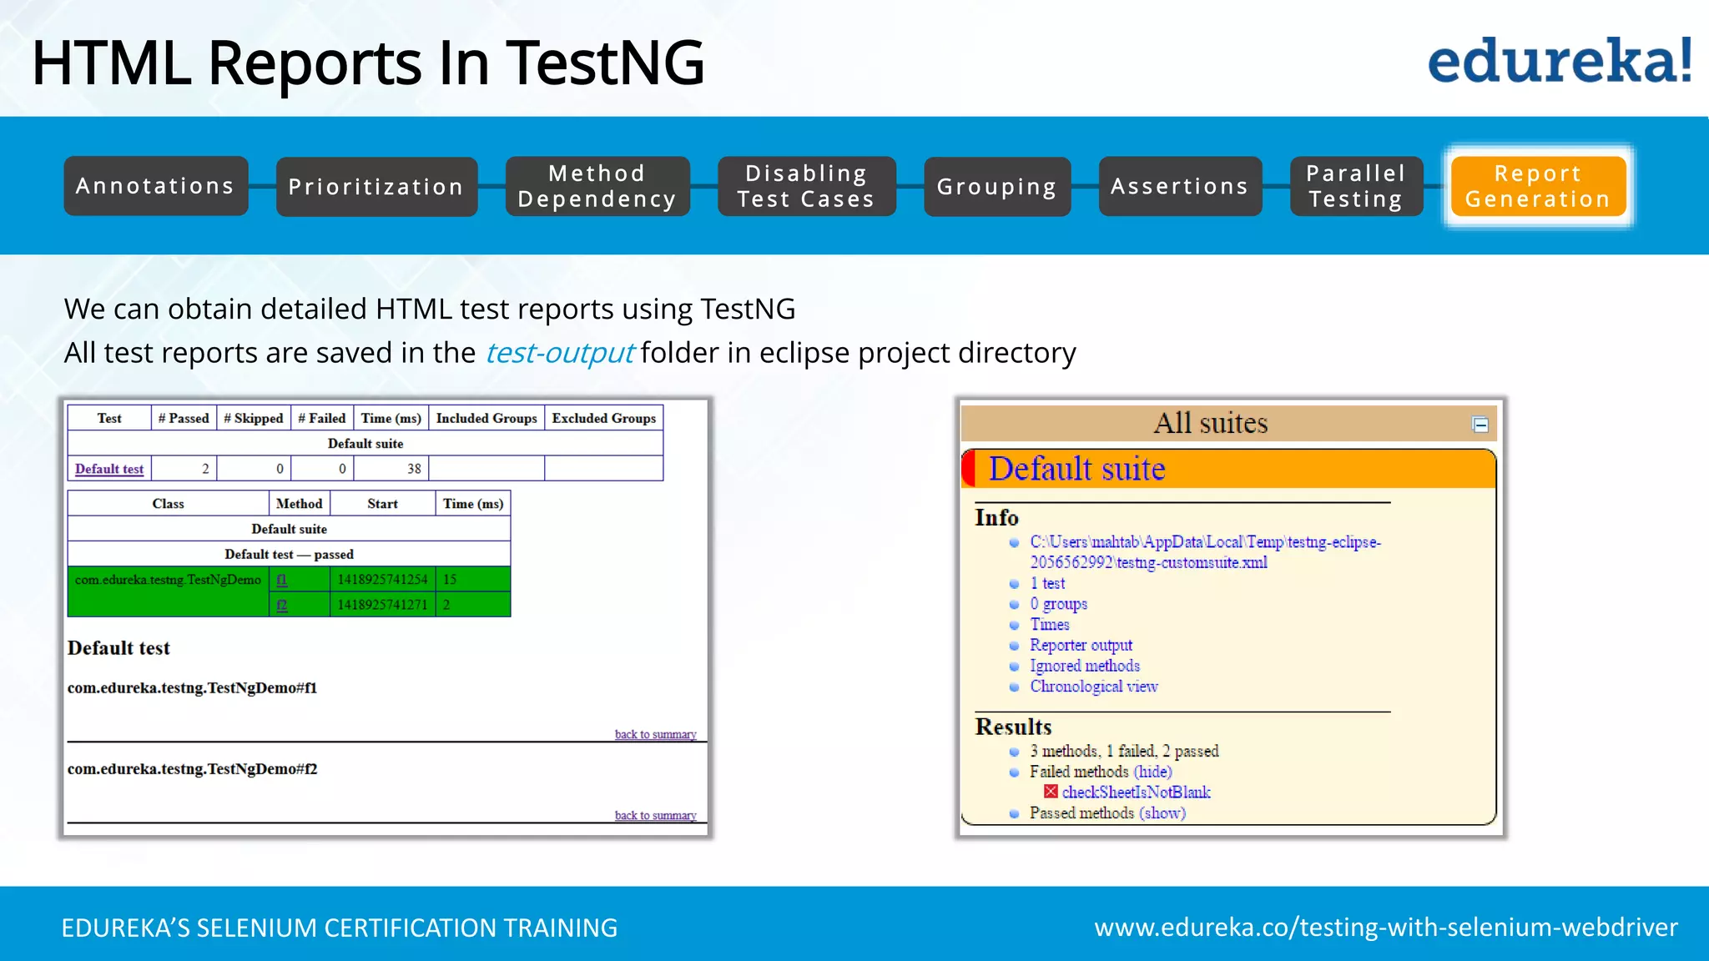Click the Included Groups column header
The image size is (1709, 961).
coord(486,418)
